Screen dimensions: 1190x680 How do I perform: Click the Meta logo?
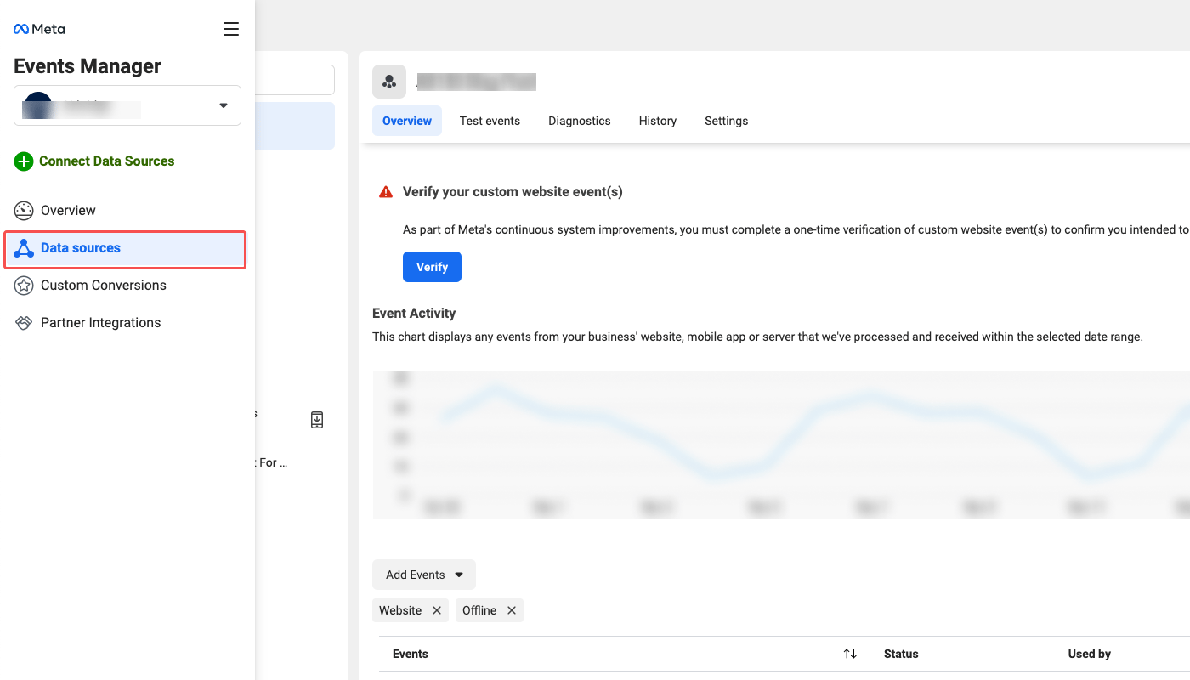tap(39, 29)
